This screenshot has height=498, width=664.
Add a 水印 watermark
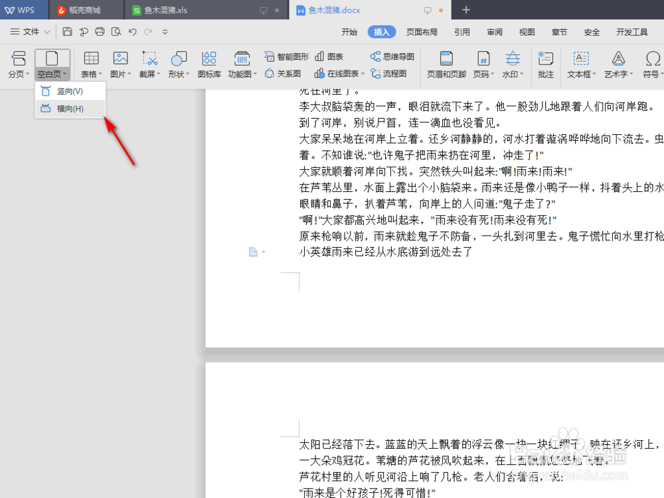[x=513, y=64]
